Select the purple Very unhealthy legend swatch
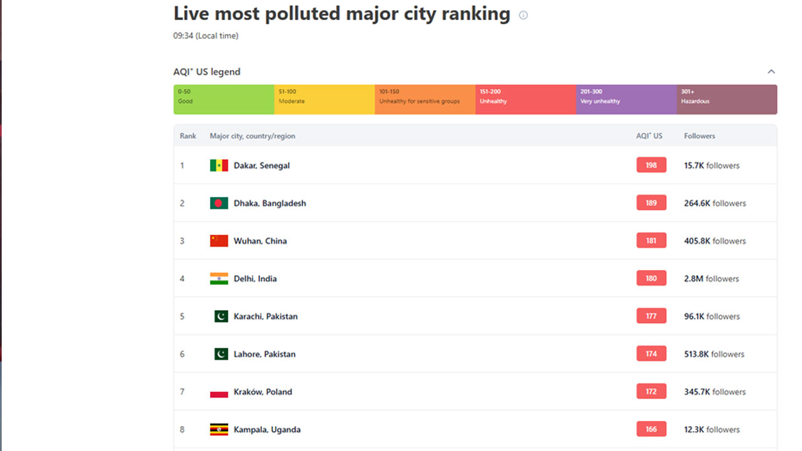The height and width of the screenshot is (451, 802). coord(626,100)
